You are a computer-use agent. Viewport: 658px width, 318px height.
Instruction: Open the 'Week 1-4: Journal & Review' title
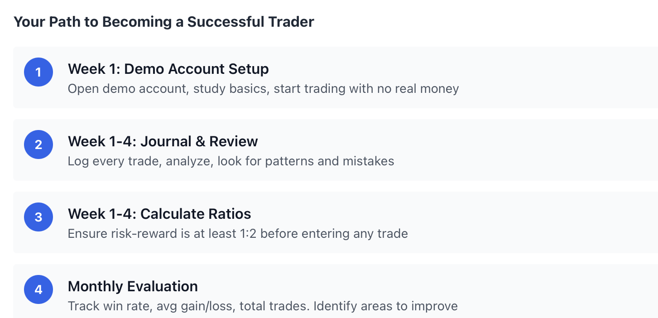[x=163, y=141]
